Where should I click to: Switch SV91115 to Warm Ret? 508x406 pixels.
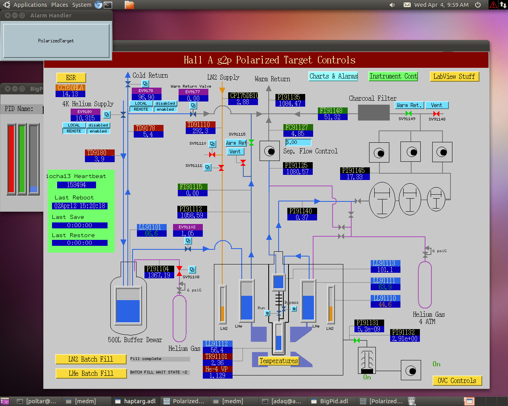pos(236,143)
